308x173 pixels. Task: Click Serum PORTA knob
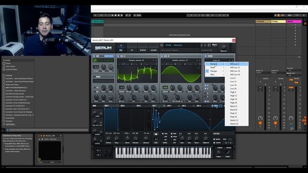point(218,153)
